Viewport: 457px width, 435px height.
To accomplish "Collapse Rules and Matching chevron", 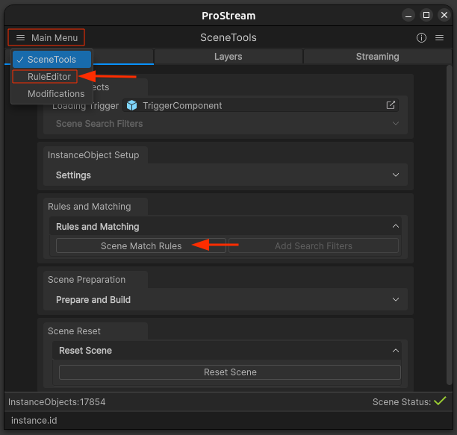I will tap(396, 226).
